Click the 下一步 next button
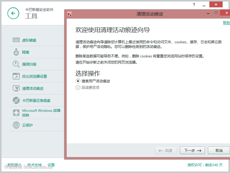The height and width of the screenshot is (173, 230). click(192, 150)
